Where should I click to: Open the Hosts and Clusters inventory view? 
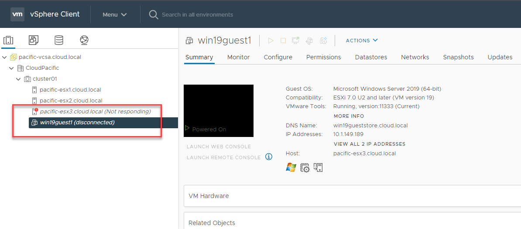[x=8, y=41]
